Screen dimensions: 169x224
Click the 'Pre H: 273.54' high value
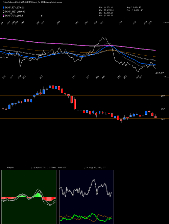pos(106,10)
